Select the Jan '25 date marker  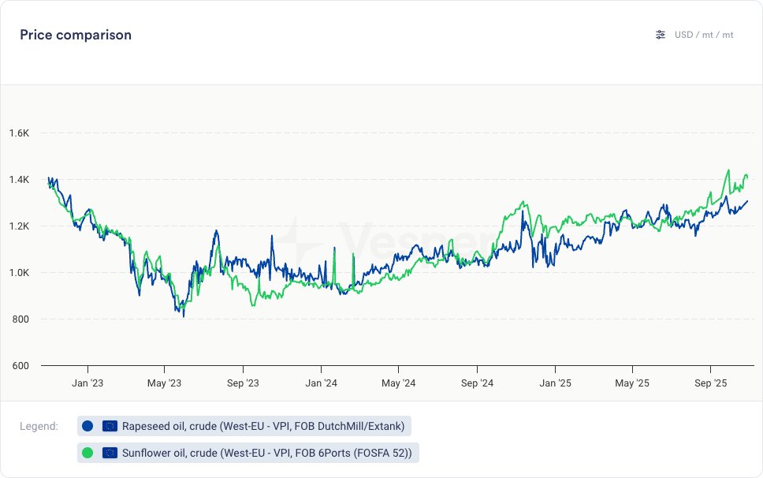tap(555, 383)
